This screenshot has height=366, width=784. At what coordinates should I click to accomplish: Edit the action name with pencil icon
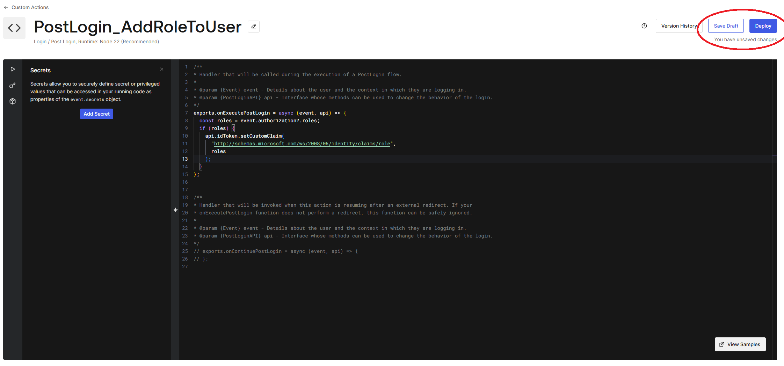click(254, 27)
